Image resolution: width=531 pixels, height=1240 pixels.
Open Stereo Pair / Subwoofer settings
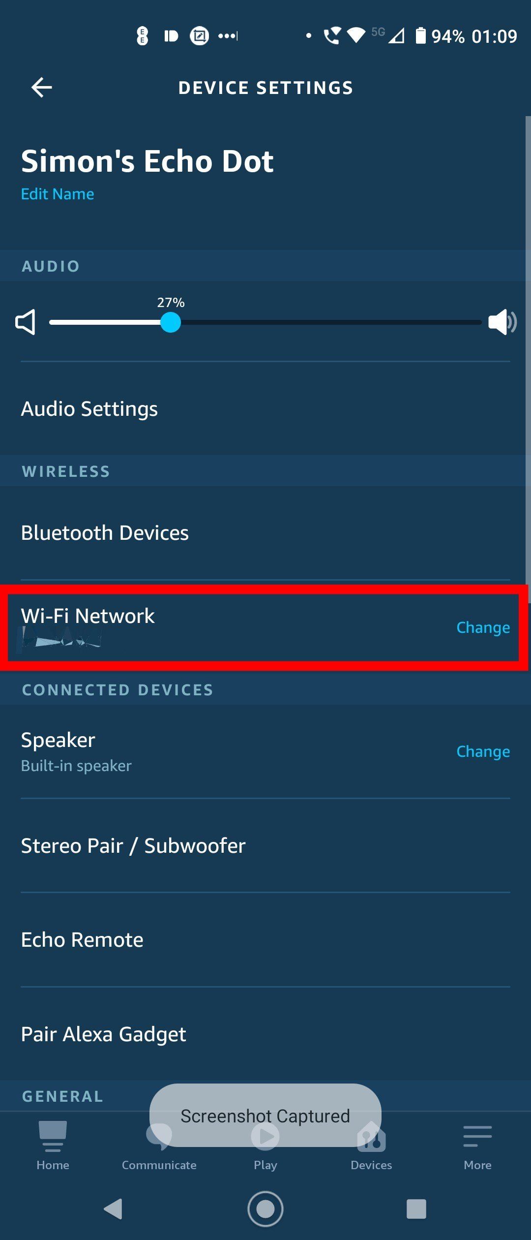[133, 846]
